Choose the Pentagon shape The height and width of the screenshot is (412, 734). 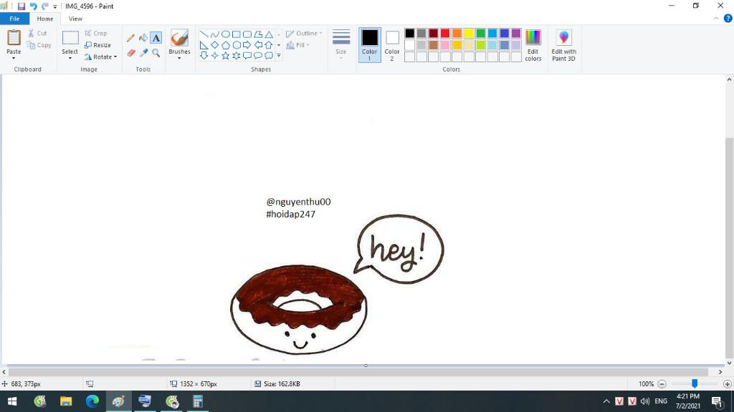225,45
